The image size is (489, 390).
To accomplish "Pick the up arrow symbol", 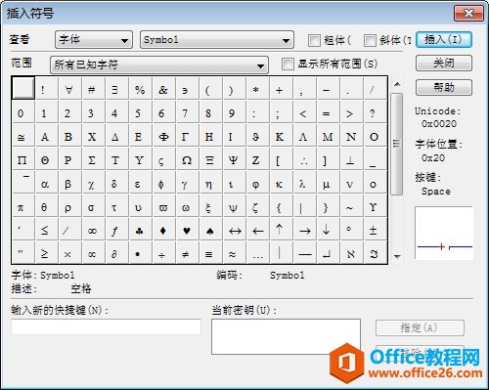I will tap(281, 231).
